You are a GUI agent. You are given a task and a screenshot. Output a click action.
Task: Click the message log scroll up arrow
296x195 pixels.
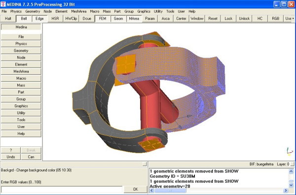click(x=291, y=171)
